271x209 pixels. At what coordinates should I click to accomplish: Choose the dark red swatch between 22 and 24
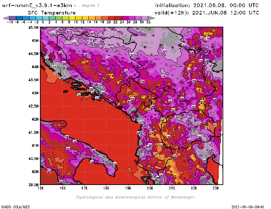pos(118,18)
